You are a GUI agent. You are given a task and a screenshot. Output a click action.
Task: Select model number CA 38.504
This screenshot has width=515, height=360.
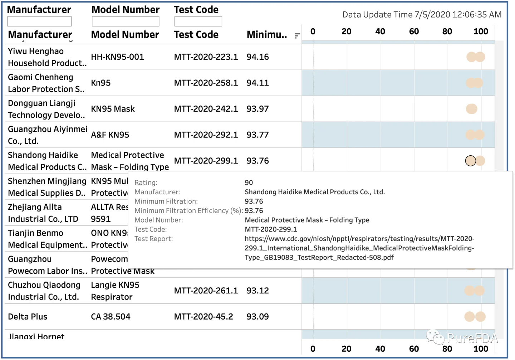pyautogui.click(x=111, y=317)
